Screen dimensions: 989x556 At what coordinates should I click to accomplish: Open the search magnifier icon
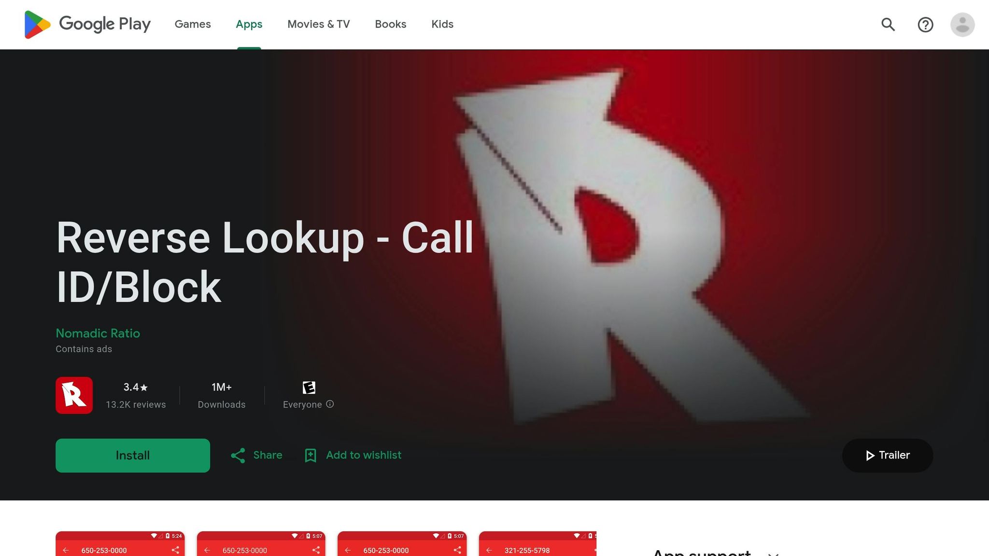pyautogui.click(x=888, y=24)
